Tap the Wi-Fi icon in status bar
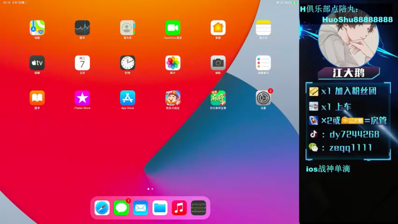The width and height of the screenshot is (398, 224). (278, 2)
